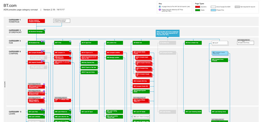The height and width of the screenshot is (122, 264).
Task: Click the blue F icon in the Key legend
Action: (x=160, y=6)
